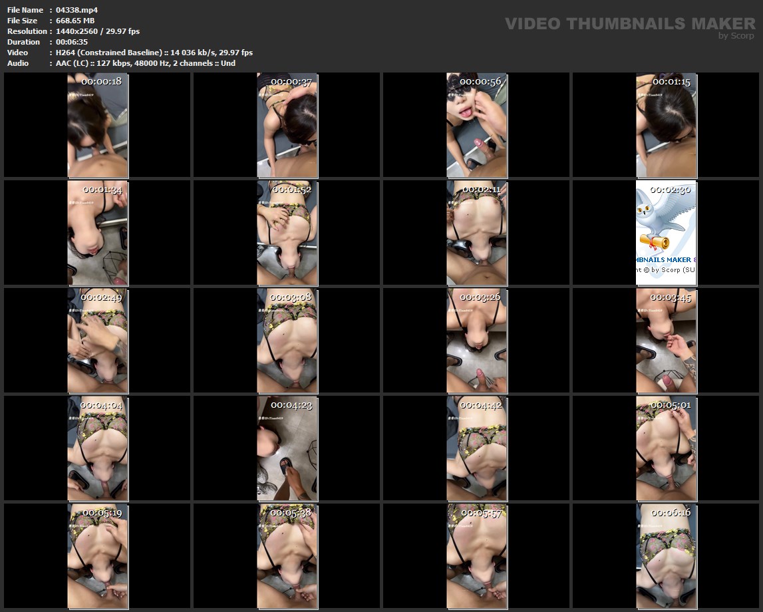763x612 pixels.
Task: Click the AAC audio info line
Action: (x=146, y=63)
